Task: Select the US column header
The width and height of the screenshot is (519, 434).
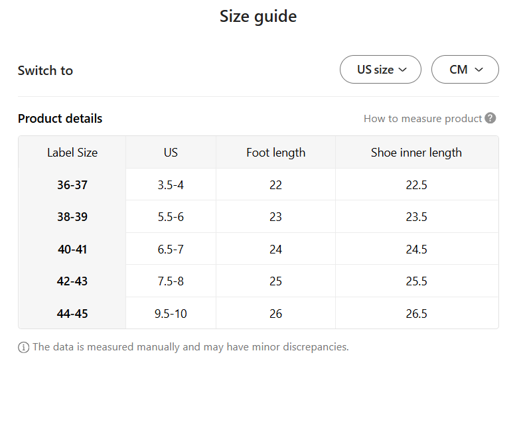Action: (x=171, y=153)
